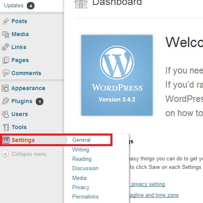Click the Plugins plug icon
Screen dimensions: 203x203
5,101
